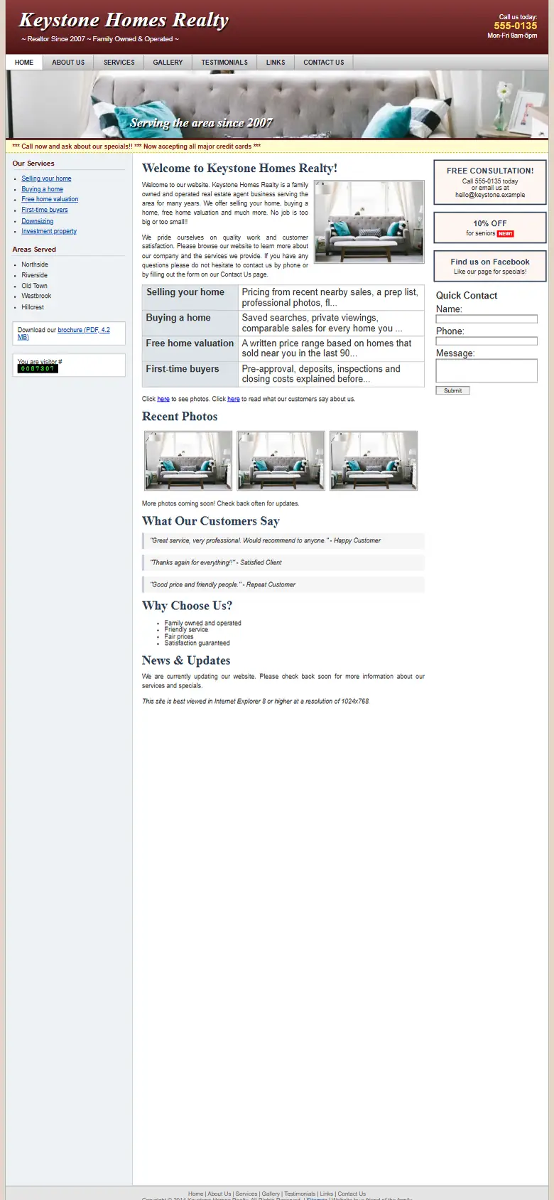Click the News & Updates heading
Screen dimensions: 554x1200
point(186,660)
